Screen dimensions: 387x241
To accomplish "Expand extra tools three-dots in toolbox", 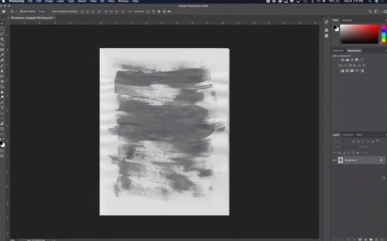I will (2, 134).
